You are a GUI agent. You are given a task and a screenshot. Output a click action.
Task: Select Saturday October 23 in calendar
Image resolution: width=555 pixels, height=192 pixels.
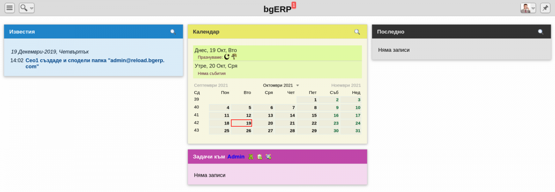point(329,123)
